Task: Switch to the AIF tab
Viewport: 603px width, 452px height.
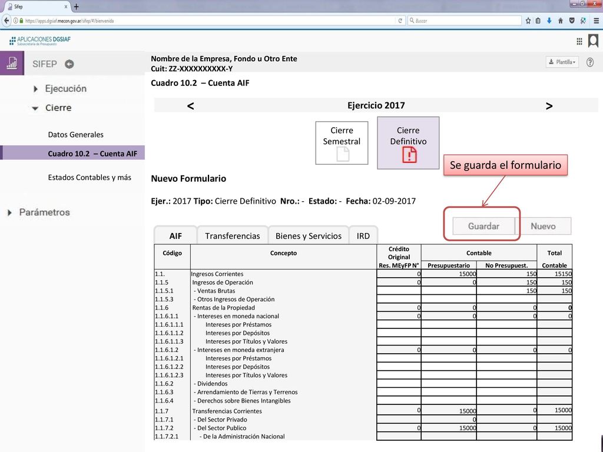Action: pos(175,235)
